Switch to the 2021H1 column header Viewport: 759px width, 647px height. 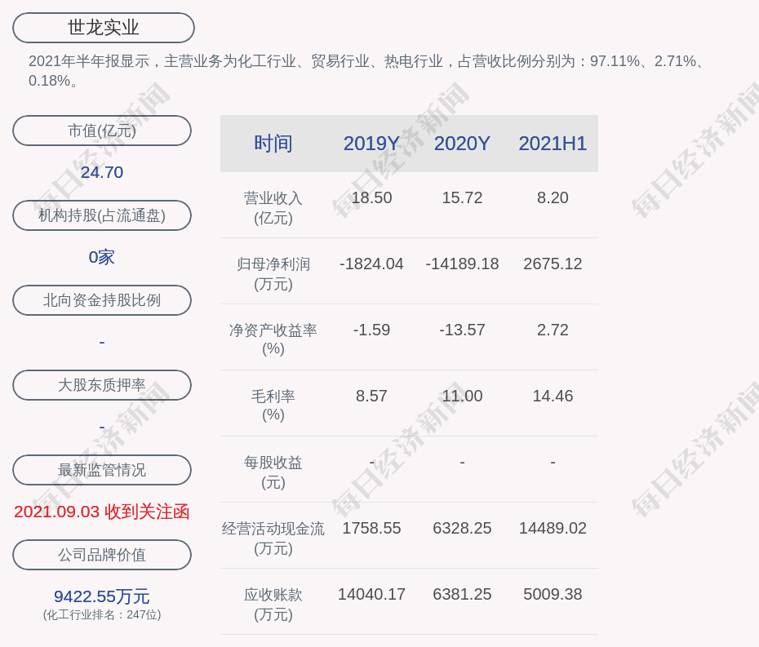553,144
